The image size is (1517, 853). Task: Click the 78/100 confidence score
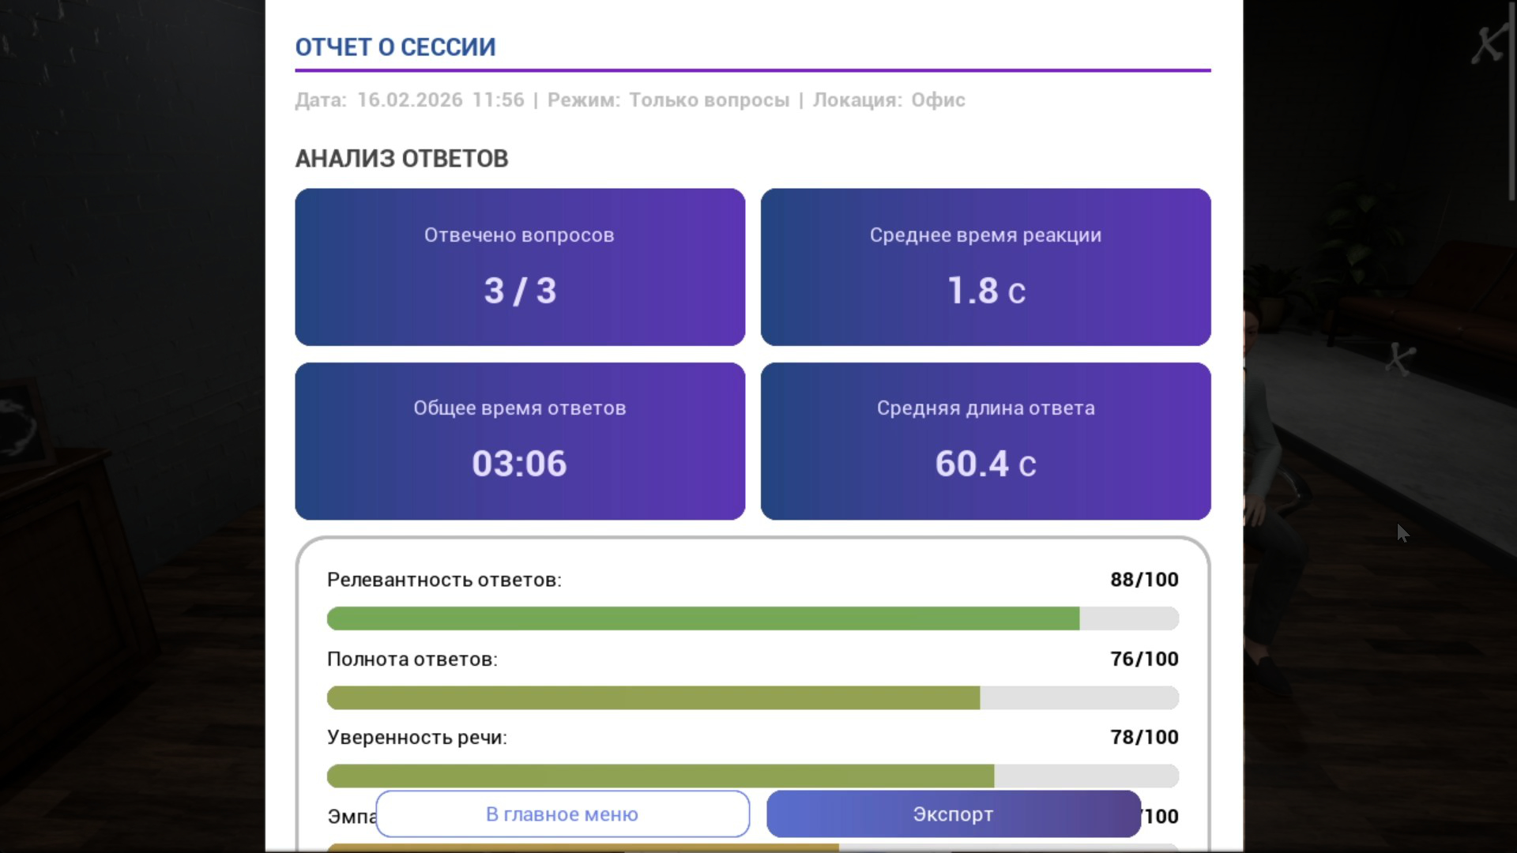pyautogui.click(x=1143, y=737)
